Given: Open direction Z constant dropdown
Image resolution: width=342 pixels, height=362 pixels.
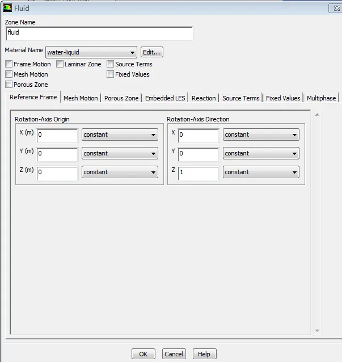Looking at the screenshot, I should (261, 172).
